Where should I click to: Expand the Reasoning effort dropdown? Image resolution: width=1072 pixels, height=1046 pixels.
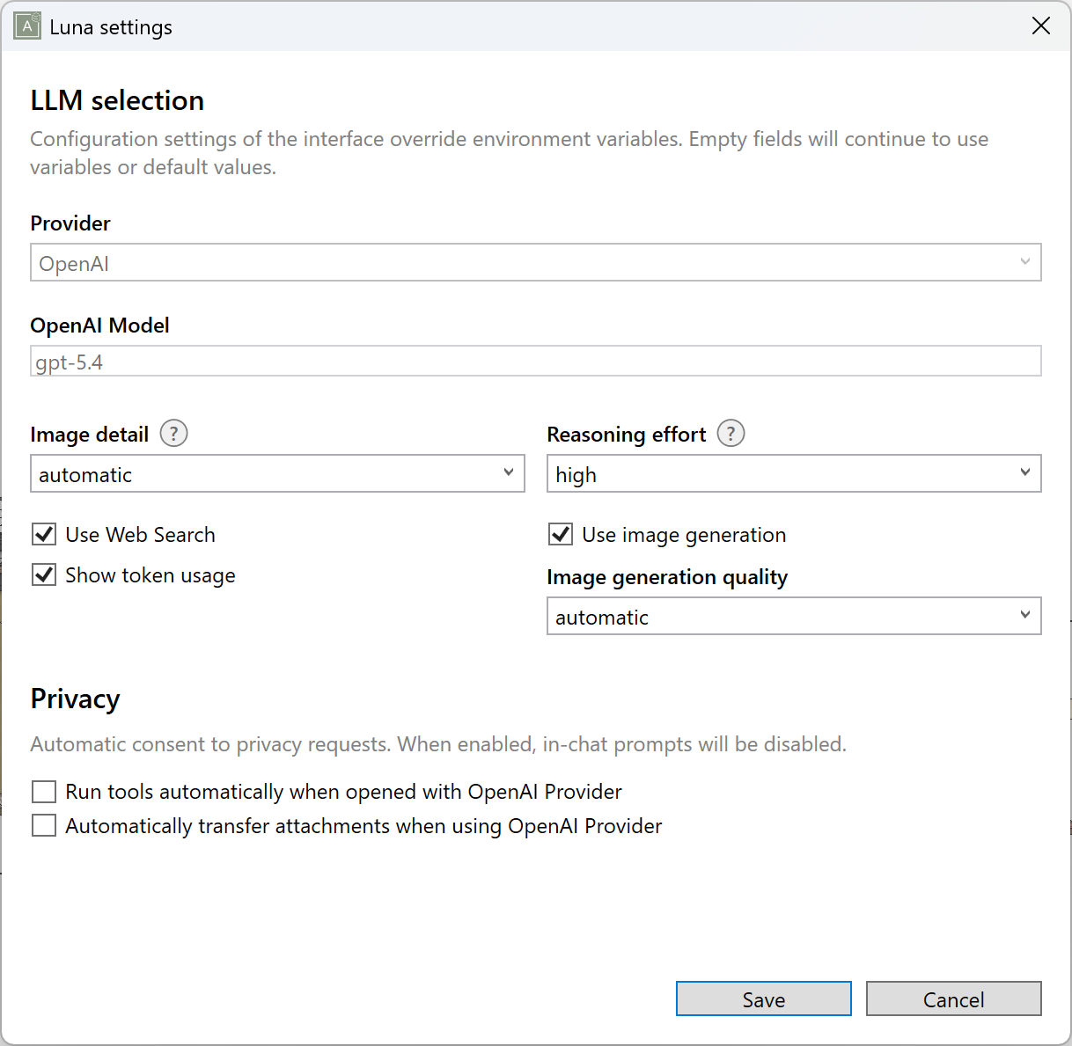[794, 473]
